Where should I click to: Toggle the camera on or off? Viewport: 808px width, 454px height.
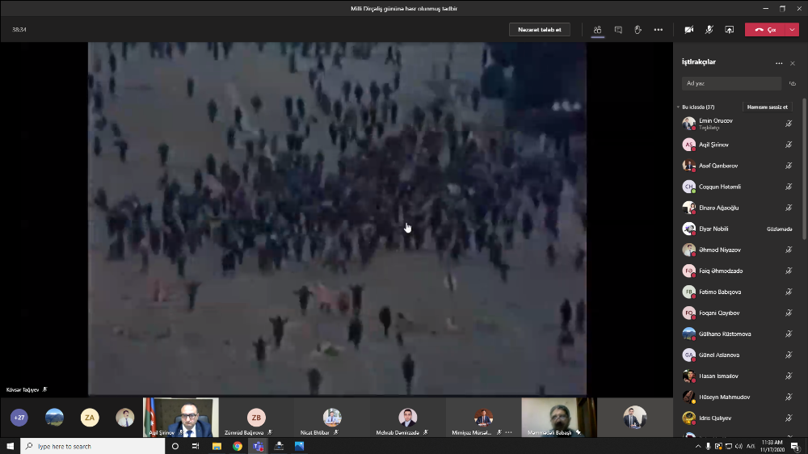[689, 30]
